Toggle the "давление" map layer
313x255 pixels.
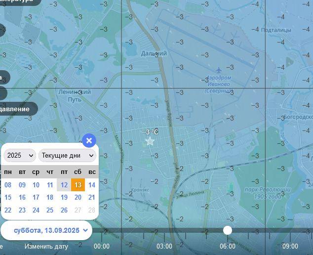(16, 109)
